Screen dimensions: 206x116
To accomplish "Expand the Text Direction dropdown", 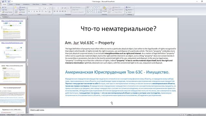I will point(76,7).
